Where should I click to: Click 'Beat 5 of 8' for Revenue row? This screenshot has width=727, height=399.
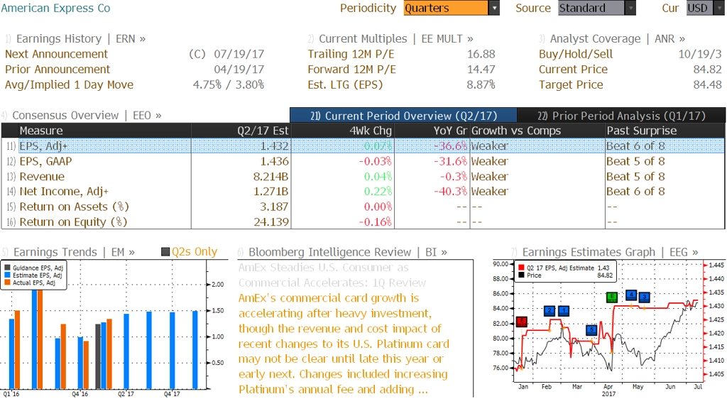pos(635,177)
